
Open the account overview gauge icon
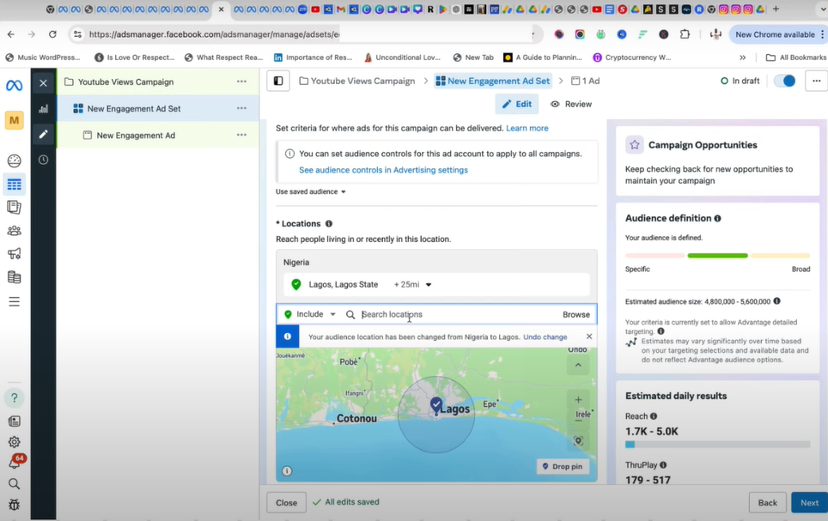coord(15,161)
